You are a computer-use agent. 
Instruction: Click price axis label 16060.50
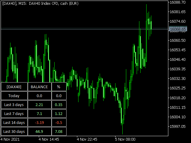point(178,41)
